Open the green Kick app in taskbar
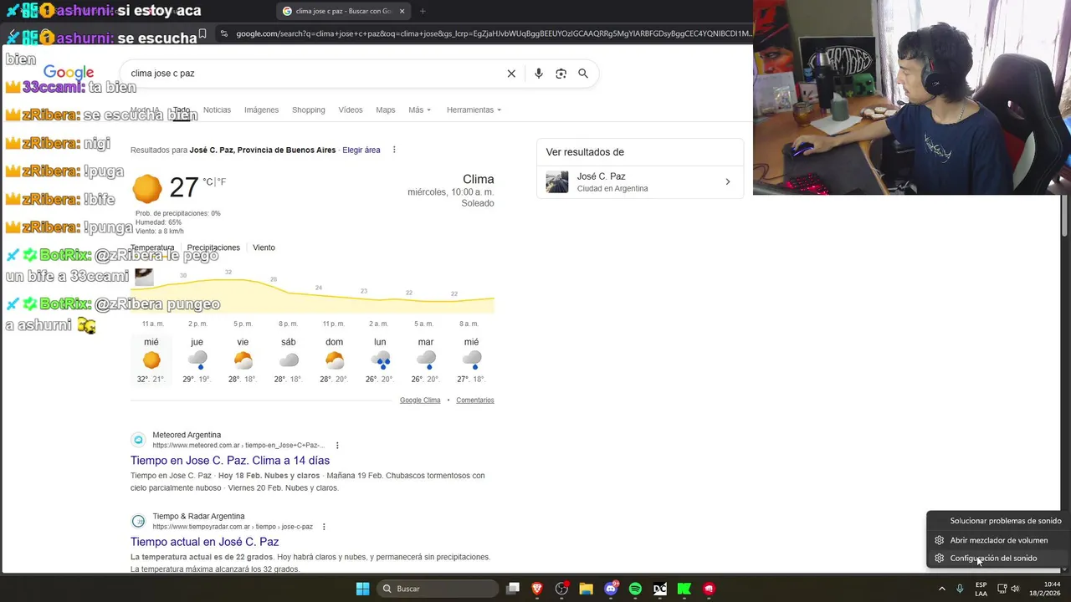The width and height of the screenshot is (1071, 602). (684, 589)
